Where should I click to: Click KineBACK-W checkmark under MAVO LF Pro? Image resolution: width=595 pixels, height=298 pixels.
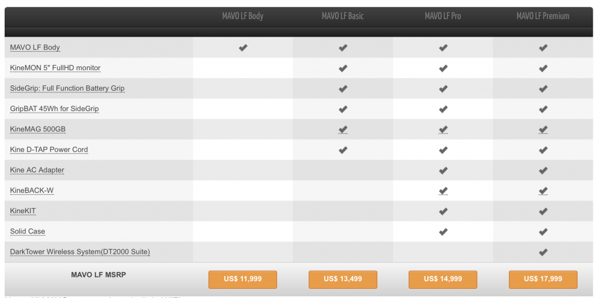pyautogui.click(x=443, y=191)
